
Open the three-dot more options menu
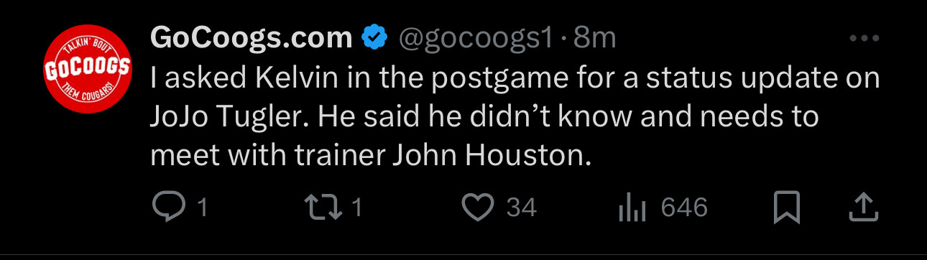[864, 40]
